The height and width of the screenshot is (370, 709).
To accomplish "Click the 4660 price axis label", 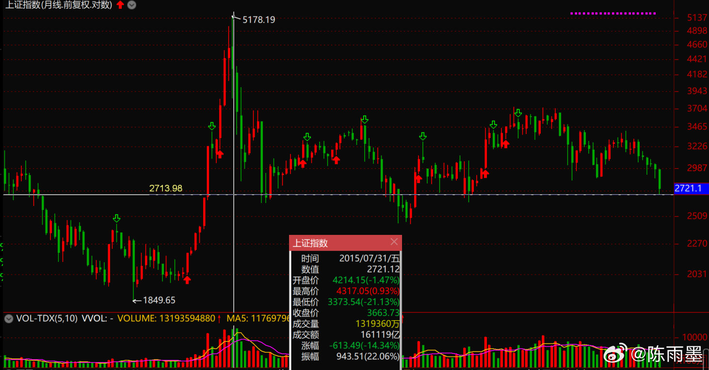I will [697, 45].
